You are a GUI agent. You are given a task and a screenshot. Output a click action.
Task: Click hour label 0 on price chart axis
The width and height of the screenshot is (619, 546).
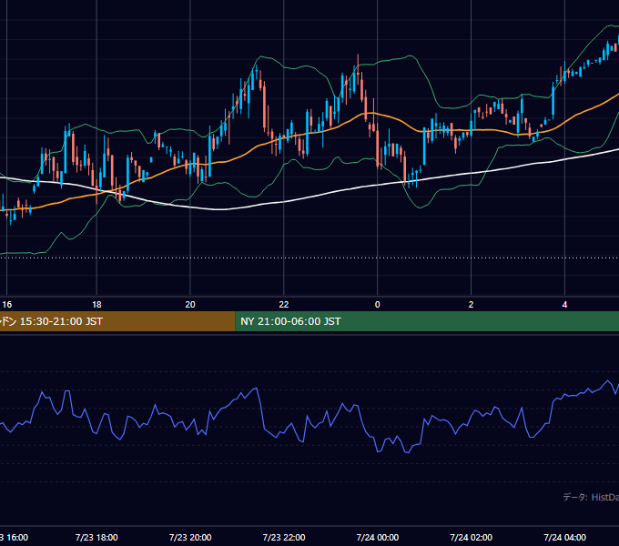tap(378, 305)
